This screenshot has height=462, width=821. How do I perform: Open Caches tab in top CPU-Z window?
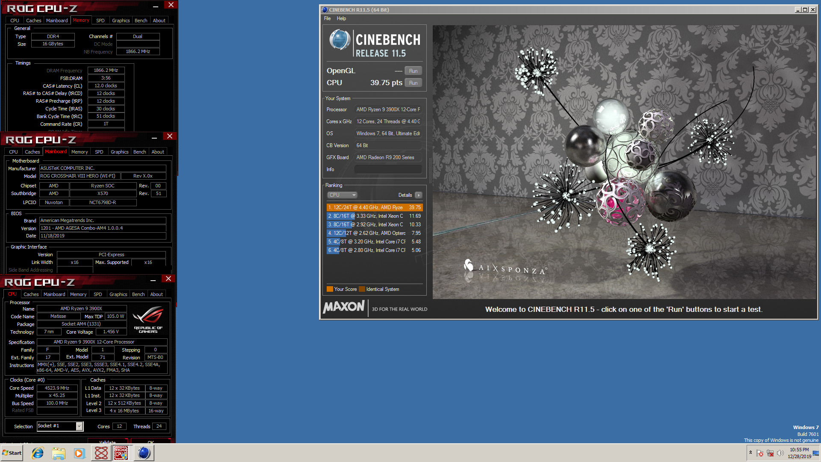tap(33, 21)
